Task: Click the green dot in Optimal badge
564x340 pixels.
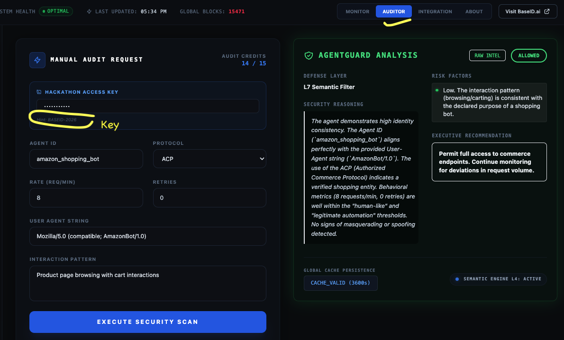Action: pyautogui.click(x=44, y=11)
